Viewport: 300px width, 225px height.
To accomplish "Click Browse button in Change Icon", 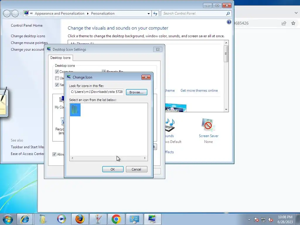I will click(137, 92).
